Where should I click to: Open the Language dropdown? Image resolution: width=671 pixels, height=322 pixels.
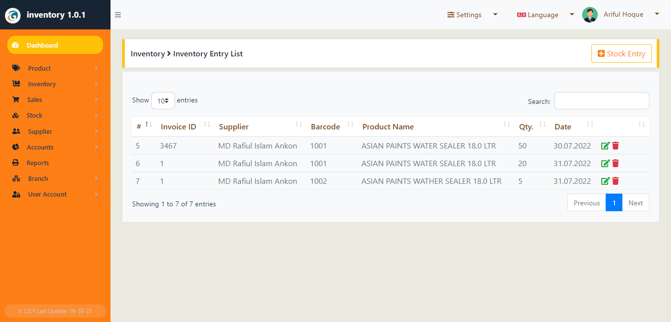point(545,15)
